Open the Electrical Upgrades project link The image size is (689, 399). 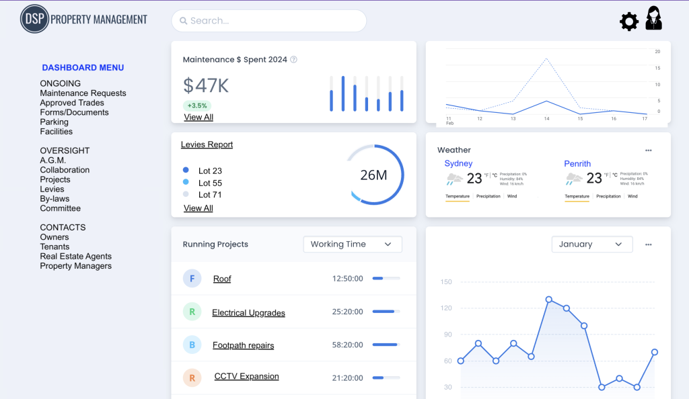click(248, 313)
